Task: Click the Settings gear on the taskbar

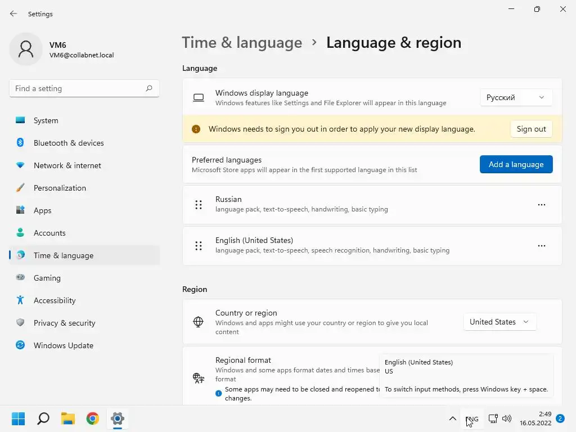Action: [x=118, y=418]
